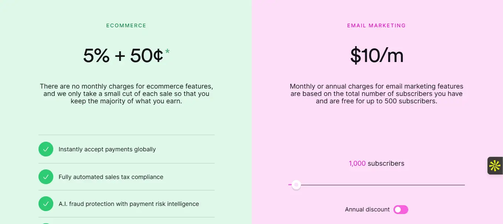
Task: Open the yellow starburst floating widget
Action: click(x=494, y=166)
